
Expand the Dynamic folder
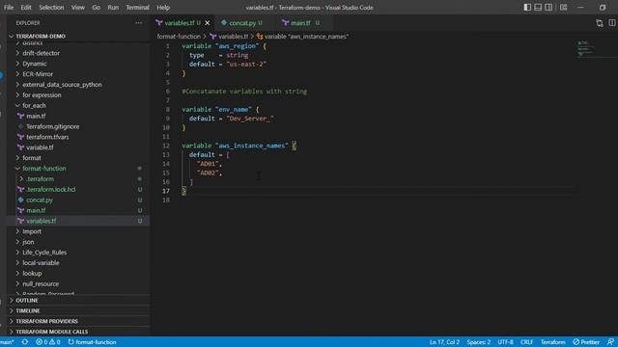[35, 64]
